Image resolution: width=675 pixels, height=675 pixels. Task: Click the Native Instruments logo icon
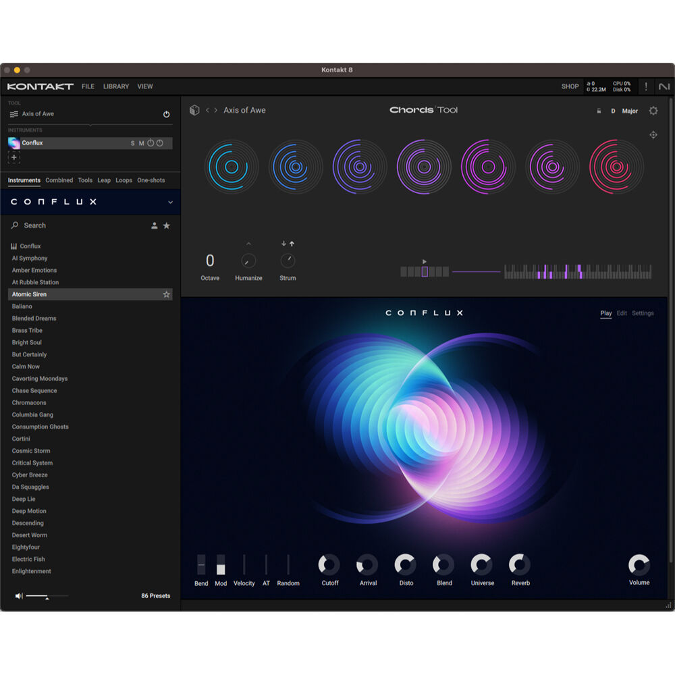click(x=664, y=86)
